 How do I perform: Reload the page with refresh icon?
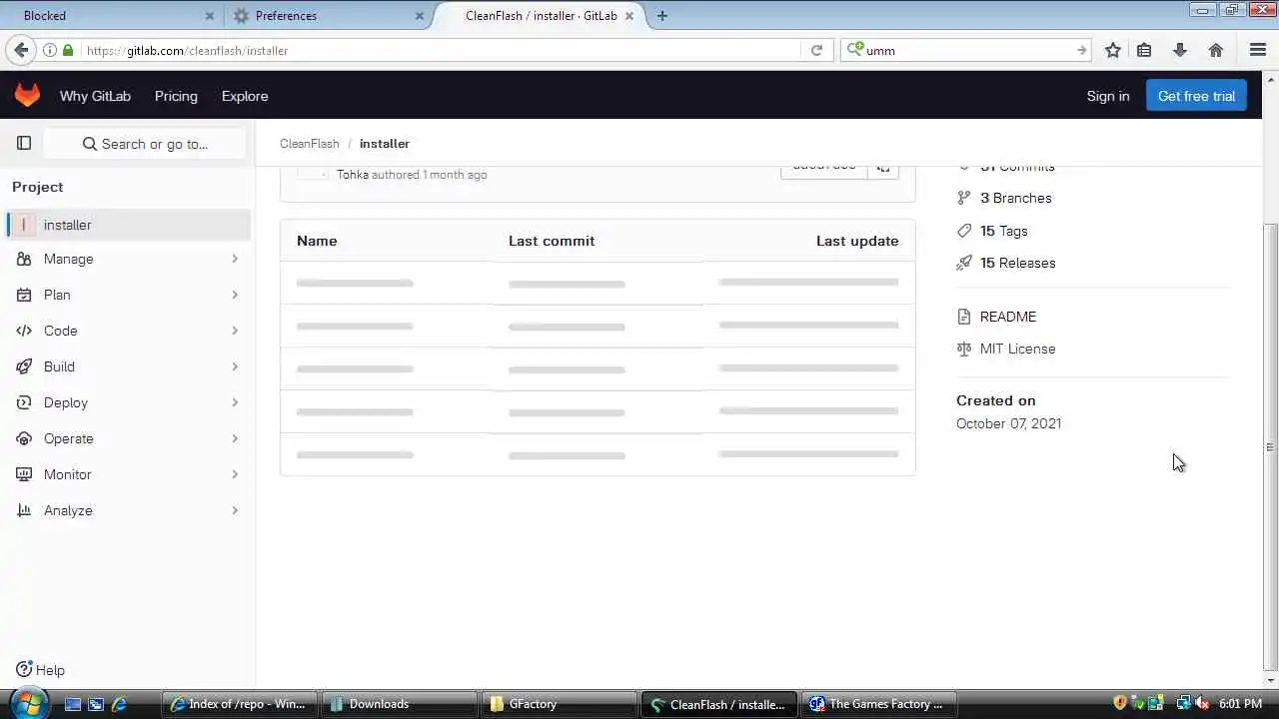816,50
